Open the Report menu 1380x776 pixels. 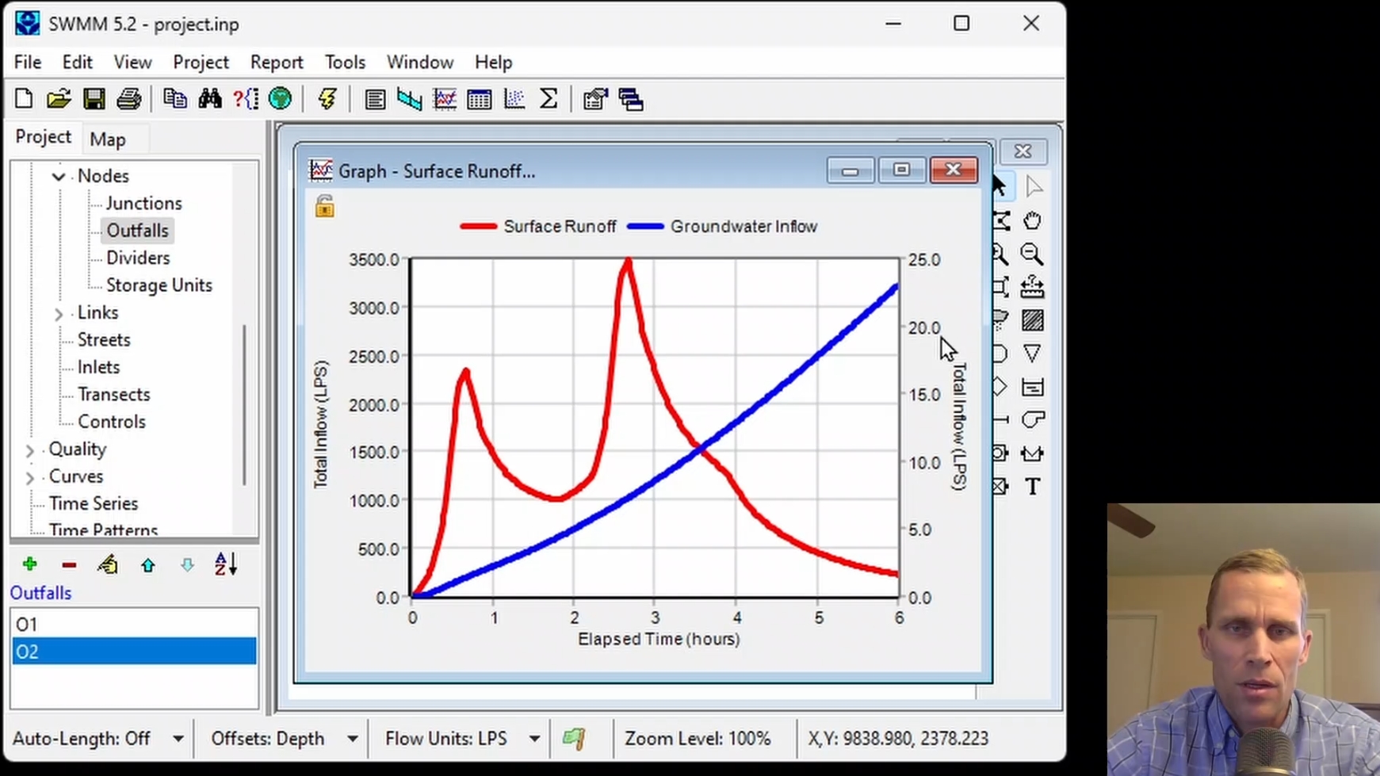(x=277, y=62)
